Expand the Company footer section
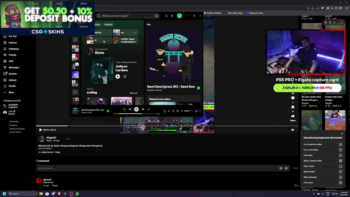The height and width of the screenshot is (197, 350). point(14,121)
